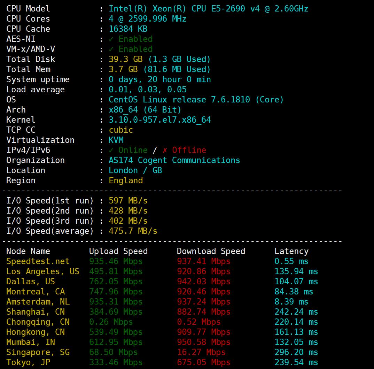Click the Tokyo, JP latency value
The width and height of the screenshot is (374, 369).
tap(296, 362)
